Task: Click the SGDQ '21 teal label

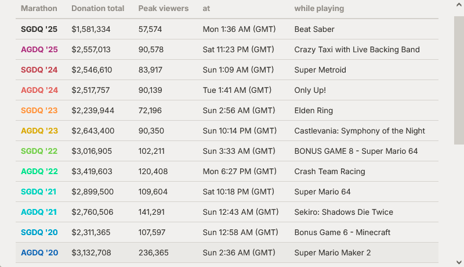Action: (38, 192)
